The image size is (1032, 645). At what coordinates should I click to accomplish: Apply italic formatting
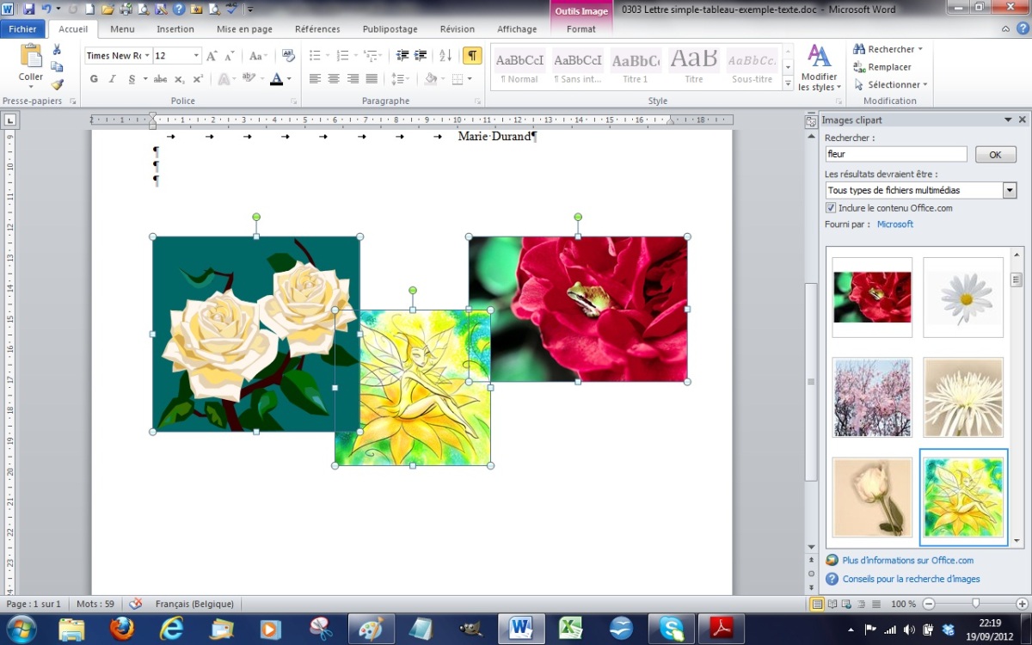[112, 79]
